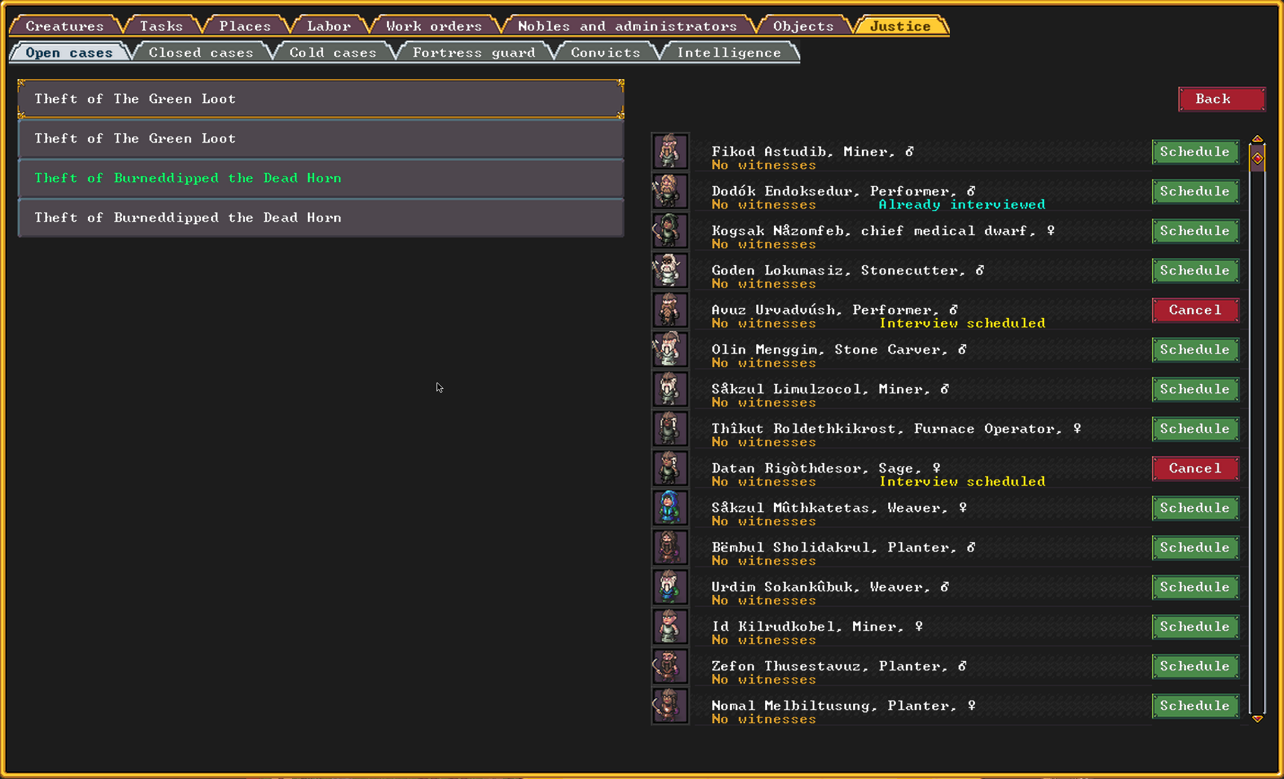
Task: Click Kogsak Nåzomfeb's portrait icon
Action: point(670,231)
